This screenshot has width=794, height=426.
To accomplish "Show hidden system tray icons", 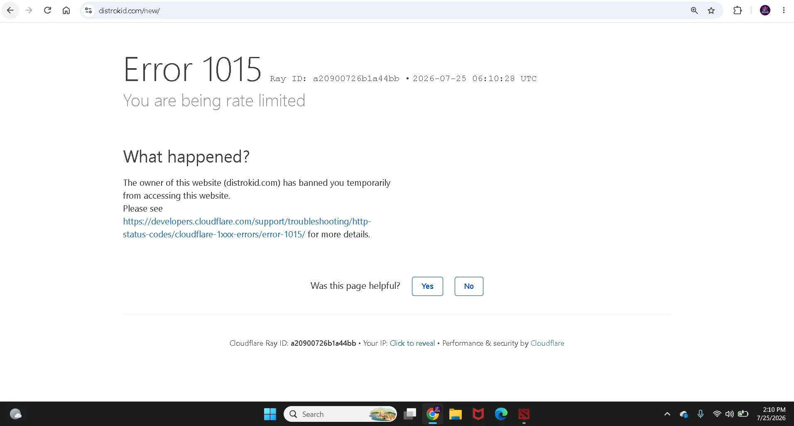I will [667, 414].
